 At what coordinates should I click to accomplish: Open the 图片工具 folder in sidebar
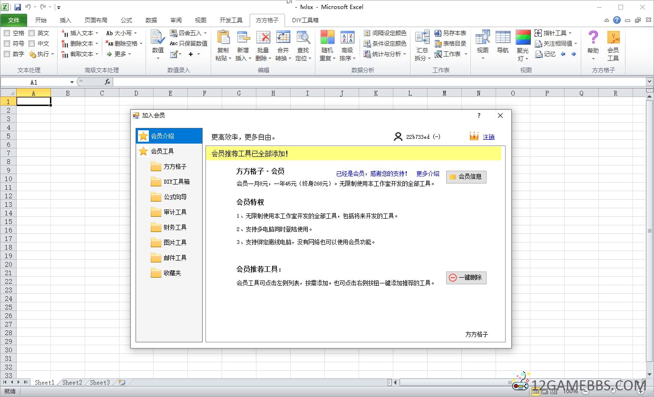click(x=169, y=242)
